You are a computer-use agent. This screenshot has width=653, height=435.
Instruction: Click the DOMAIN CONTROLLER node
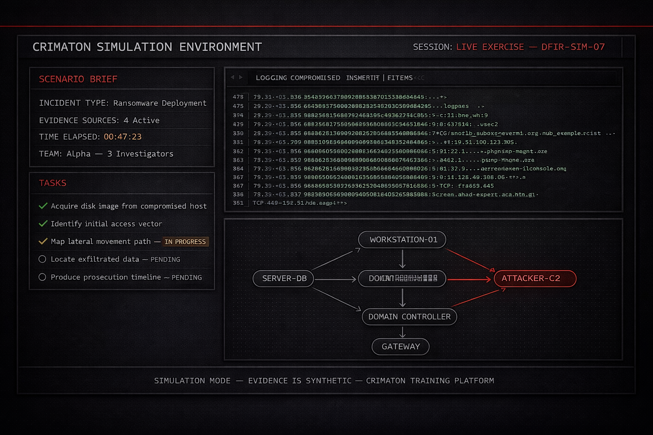(x=409, y=316)
